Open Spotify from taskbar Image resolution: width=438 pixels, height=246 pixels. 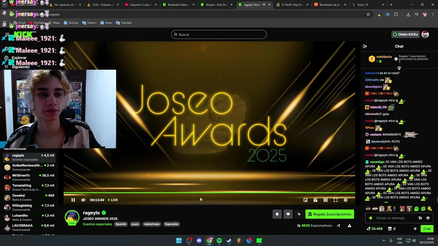tap(219, 241)
